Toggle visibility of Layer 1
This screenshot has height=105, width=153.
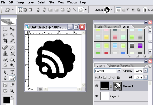[97, 96]
